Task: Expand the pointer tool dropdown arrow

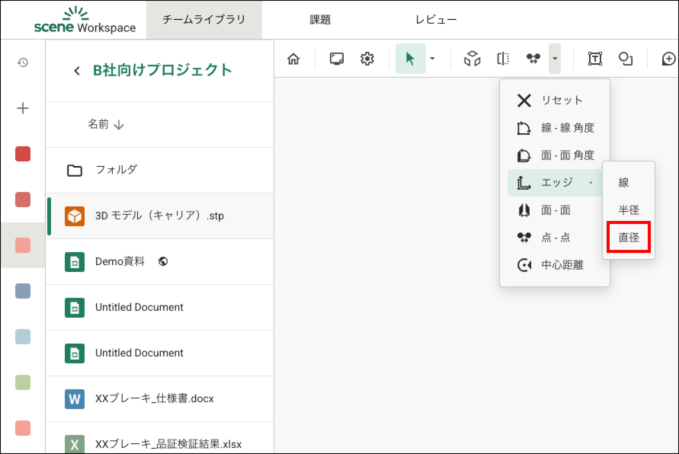Action: click(432, 59)
